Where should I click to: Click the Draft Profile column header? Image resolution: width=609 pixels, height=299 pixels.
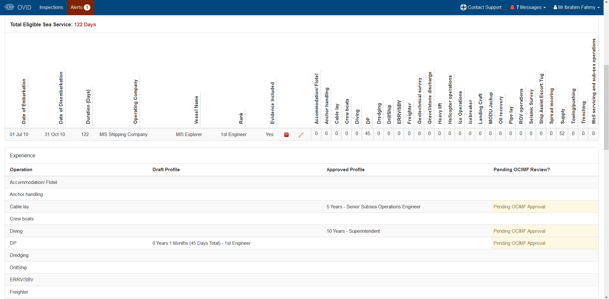(166, 170)
